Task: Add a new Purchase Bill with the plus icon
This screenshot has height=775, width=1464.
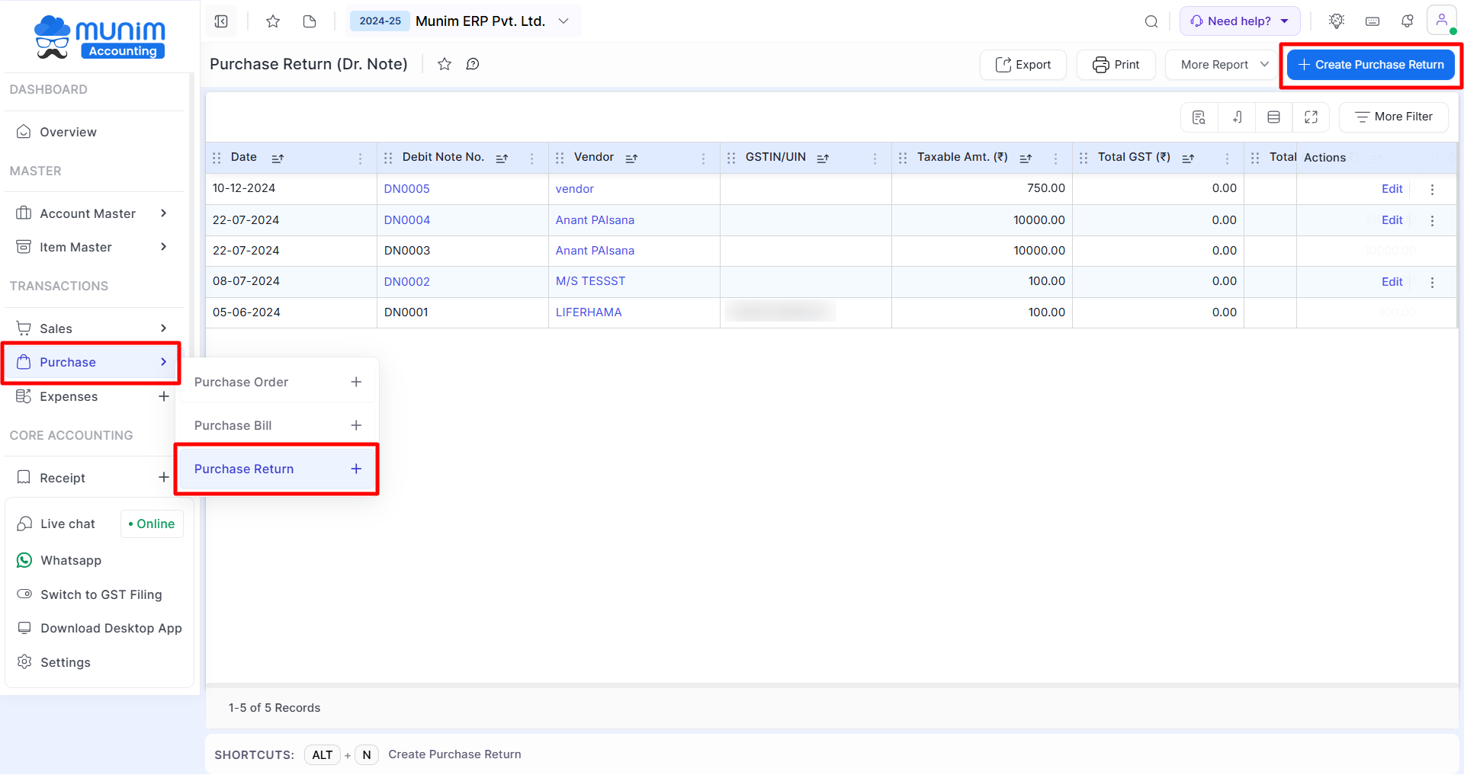Action: [356, 425]
